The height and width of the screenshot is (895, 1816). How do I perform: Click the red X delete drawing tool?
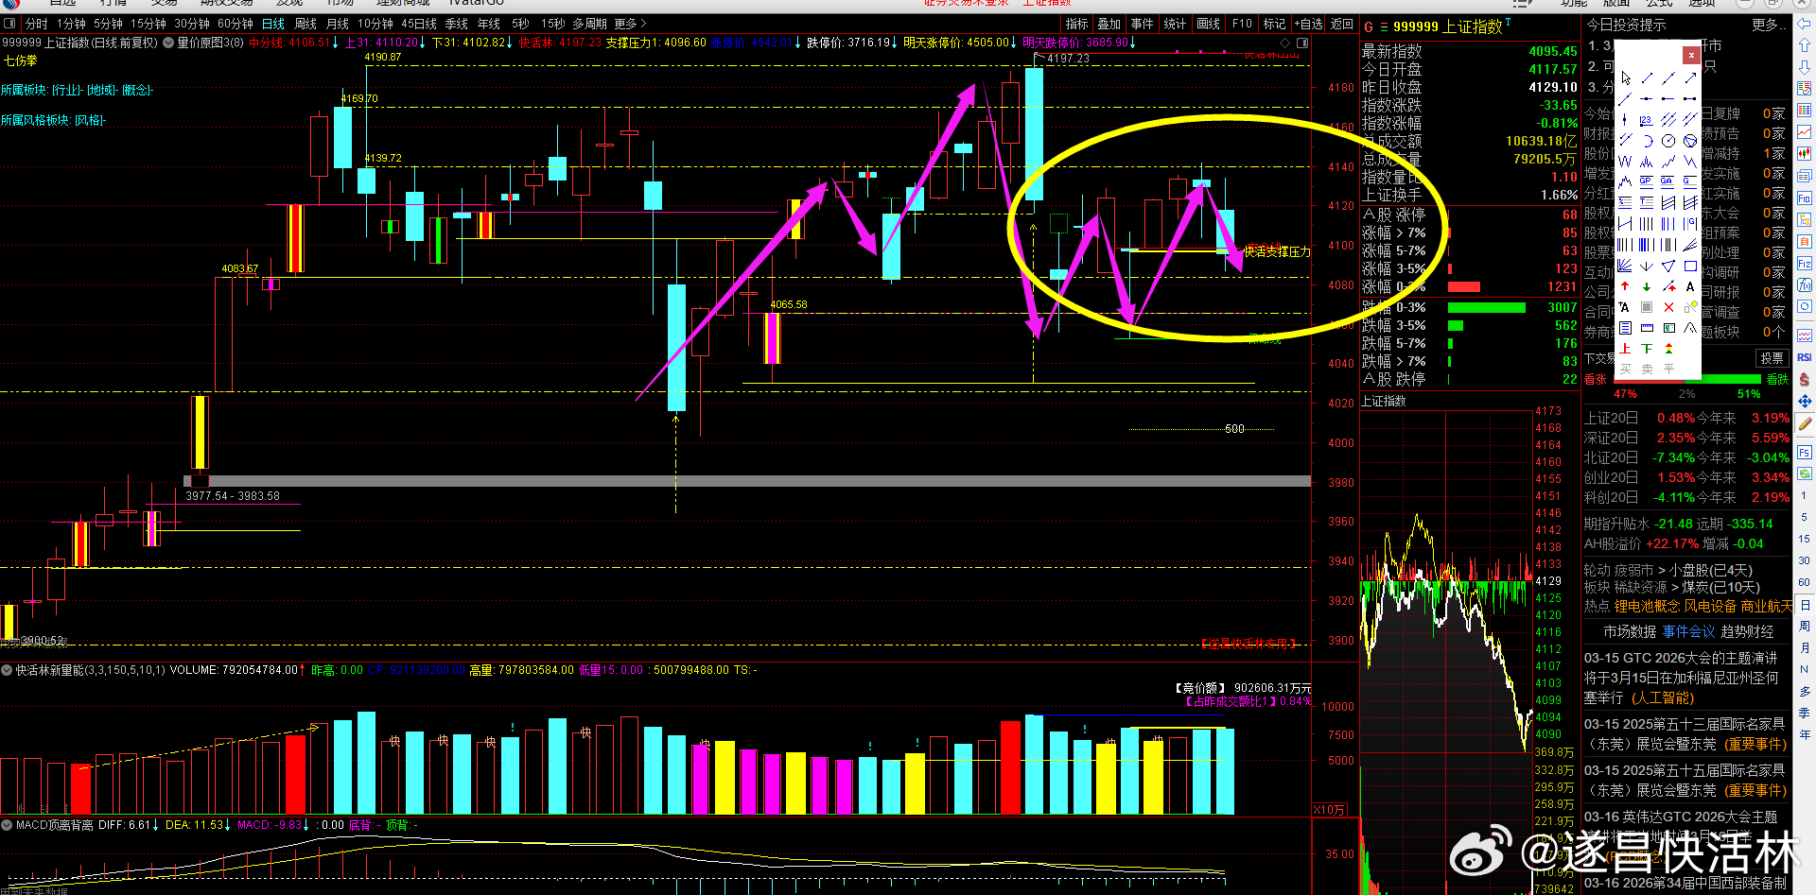pyautogui.click(x=1668, y=306)
